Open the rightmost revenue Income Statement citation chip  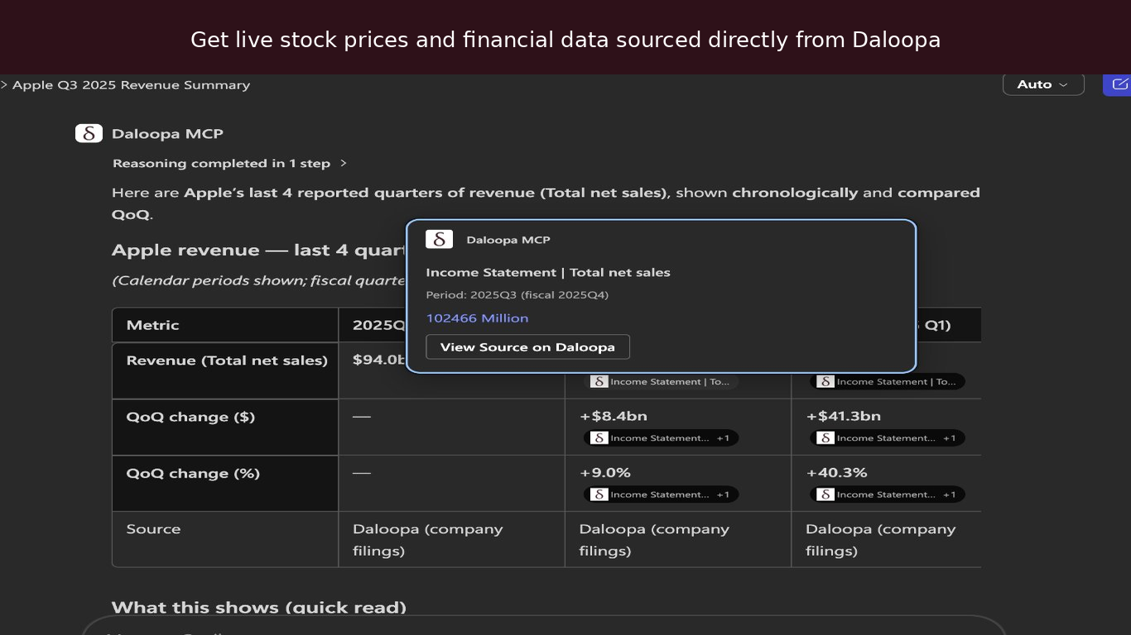(x=887, y=382)
